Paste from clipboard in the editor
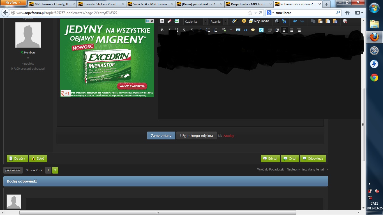 (320, 21)
